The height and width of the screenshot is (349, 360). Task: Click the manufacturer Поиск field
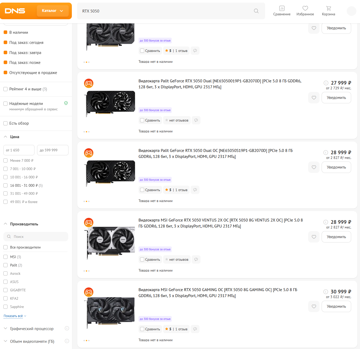[36, 237]
